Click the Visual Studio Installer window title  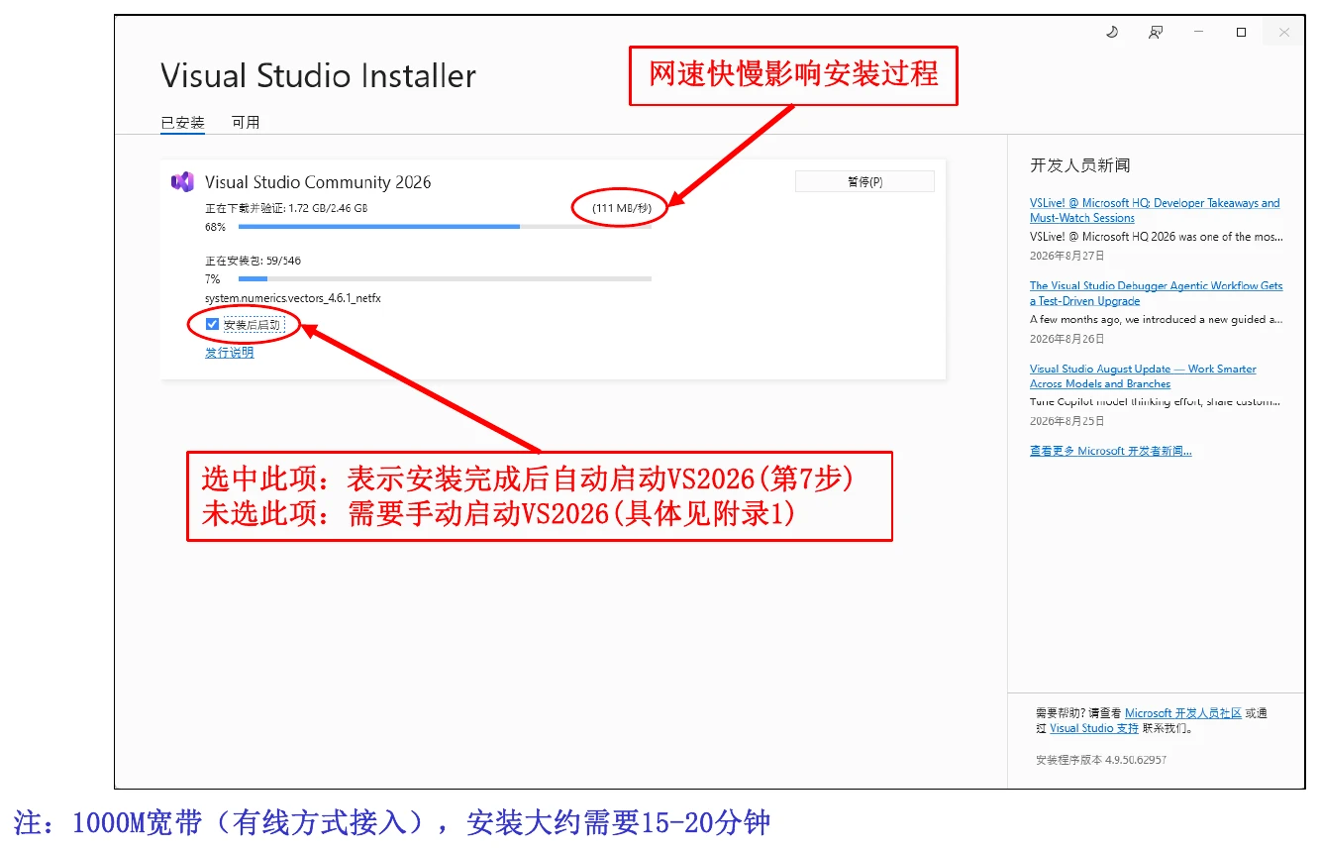[x=318, y=76]
